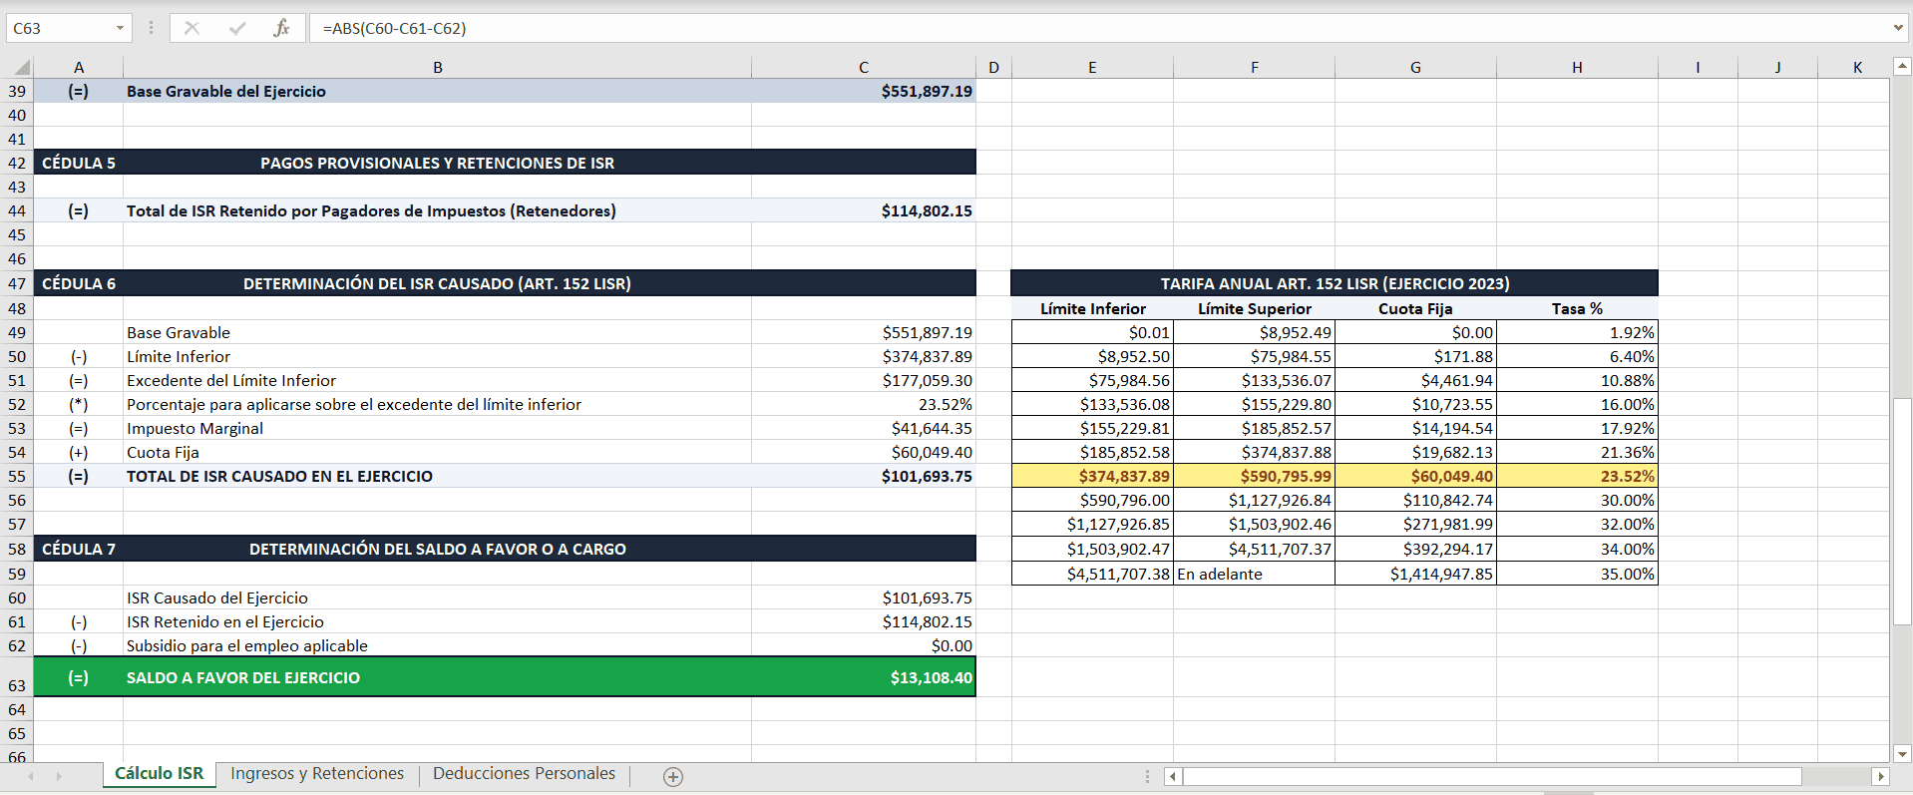Image resolution: width=1913 pixels, height=795 pixels.
Task: Click the sheet tab bar resize handle dots
Action: [x=1147, y=776]
